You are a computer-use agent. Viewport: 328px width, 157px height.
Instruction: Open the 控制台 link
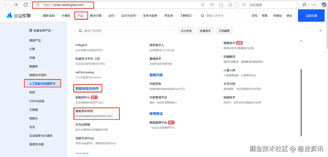coord(277,15)
